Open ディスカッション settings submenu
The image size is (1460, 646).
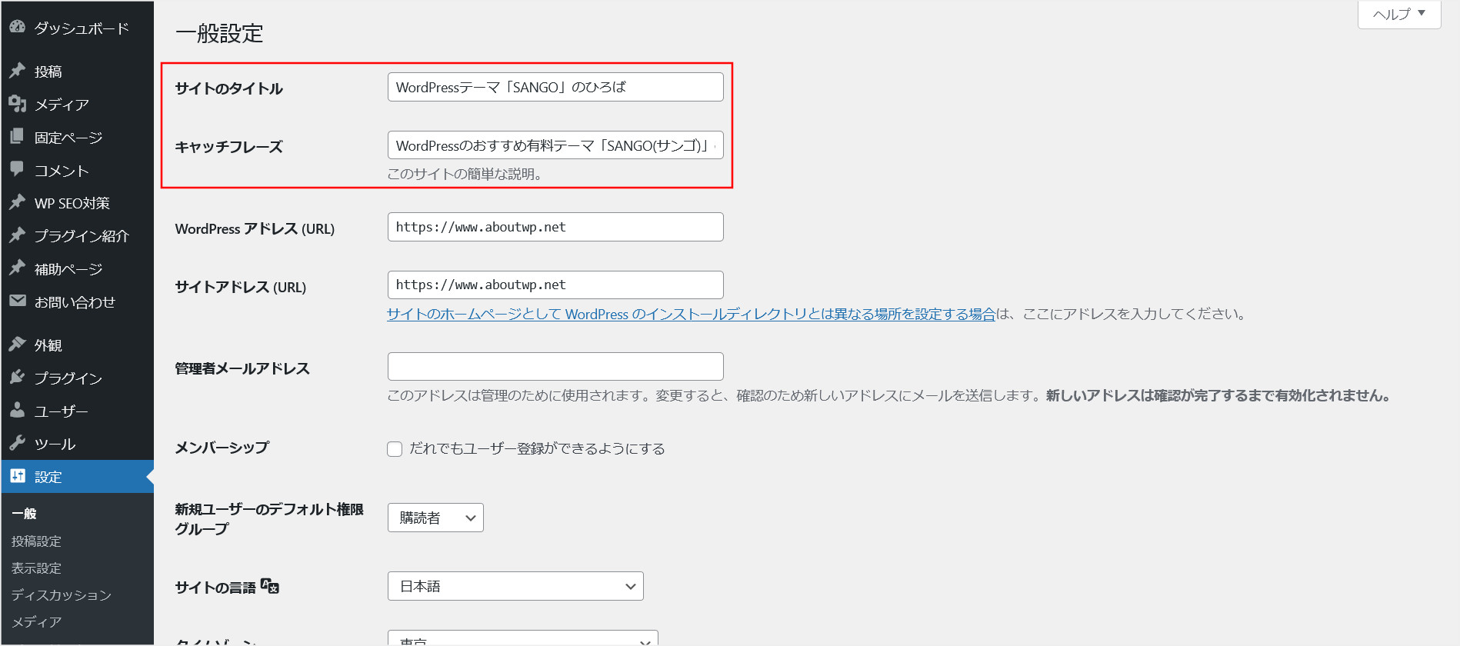pos(62,595)
